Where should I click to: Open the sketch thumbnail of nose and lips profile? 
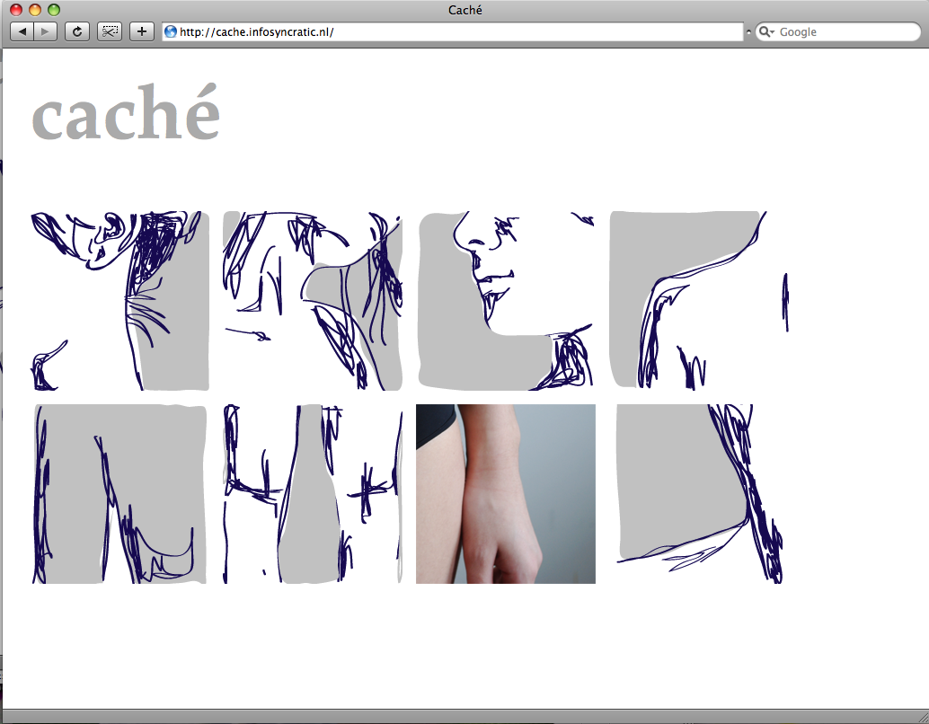[x=506, y=301]
